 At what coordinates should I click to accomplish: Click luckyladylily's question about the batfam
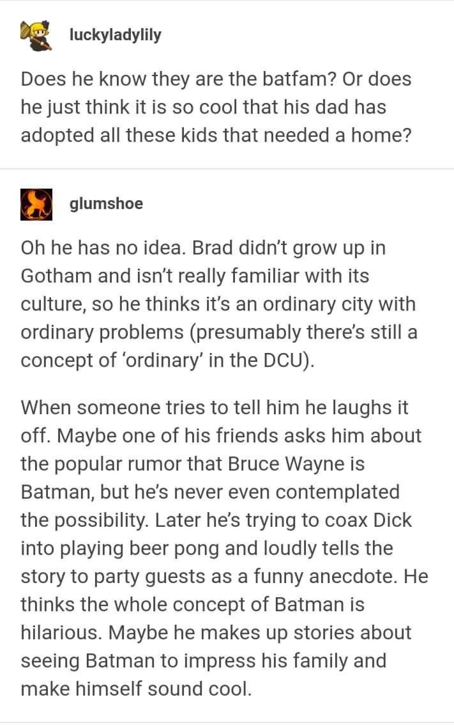(x=216, y=107)
